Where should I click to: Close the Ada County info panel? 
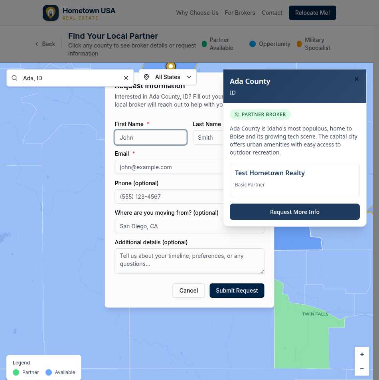(x=357, y=79)
